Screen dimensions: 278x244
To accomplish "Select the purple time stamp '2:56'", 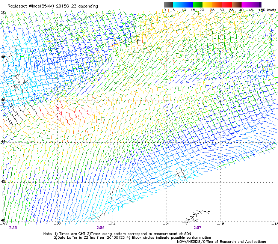I will click(100, 228).
